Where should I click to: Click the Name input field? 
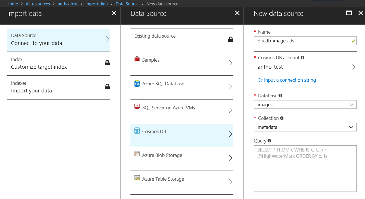(305, 41)
